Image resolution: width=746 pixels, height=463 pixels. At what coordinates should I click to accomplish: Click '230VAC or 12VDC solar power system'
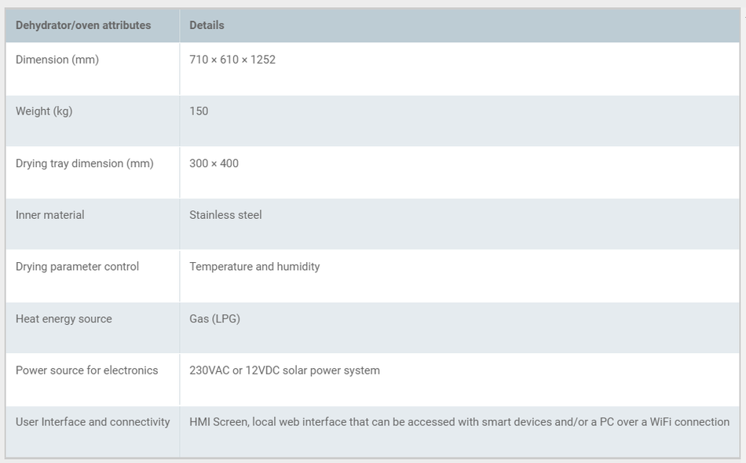[x=284, y=370]
